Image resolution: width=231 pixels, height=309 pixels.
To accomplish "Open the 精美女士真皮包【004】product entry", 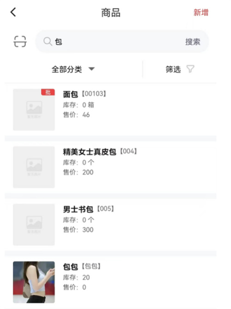I will 110,167.
